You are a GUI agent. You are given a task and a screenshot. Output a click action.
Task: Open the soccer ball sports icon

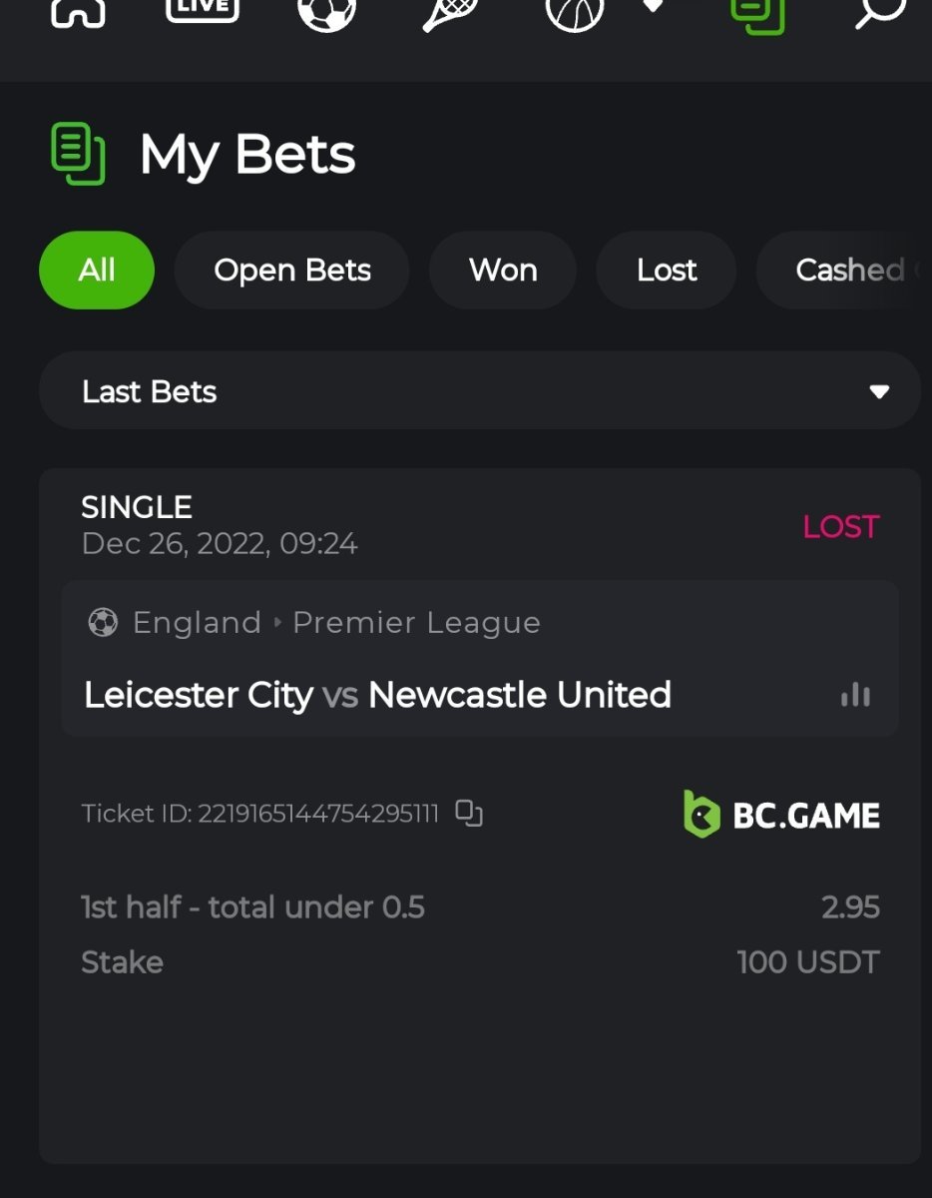click(326, 12)
